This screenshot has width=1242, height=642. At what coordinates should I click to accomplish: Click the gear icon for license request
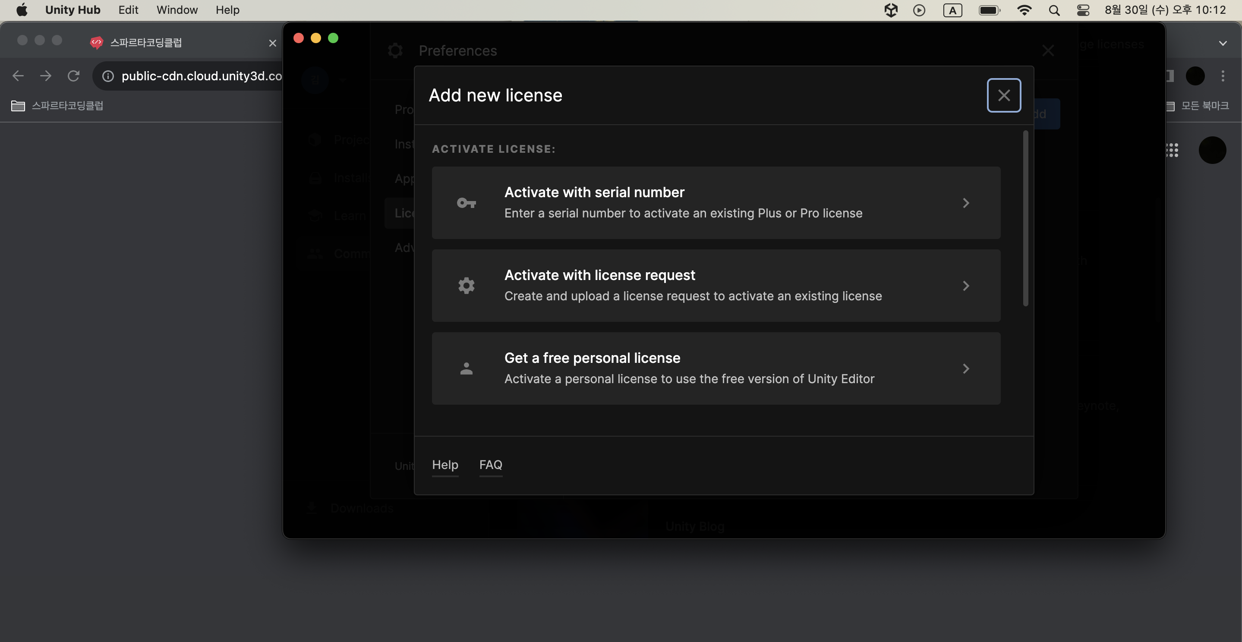(466, 286)
